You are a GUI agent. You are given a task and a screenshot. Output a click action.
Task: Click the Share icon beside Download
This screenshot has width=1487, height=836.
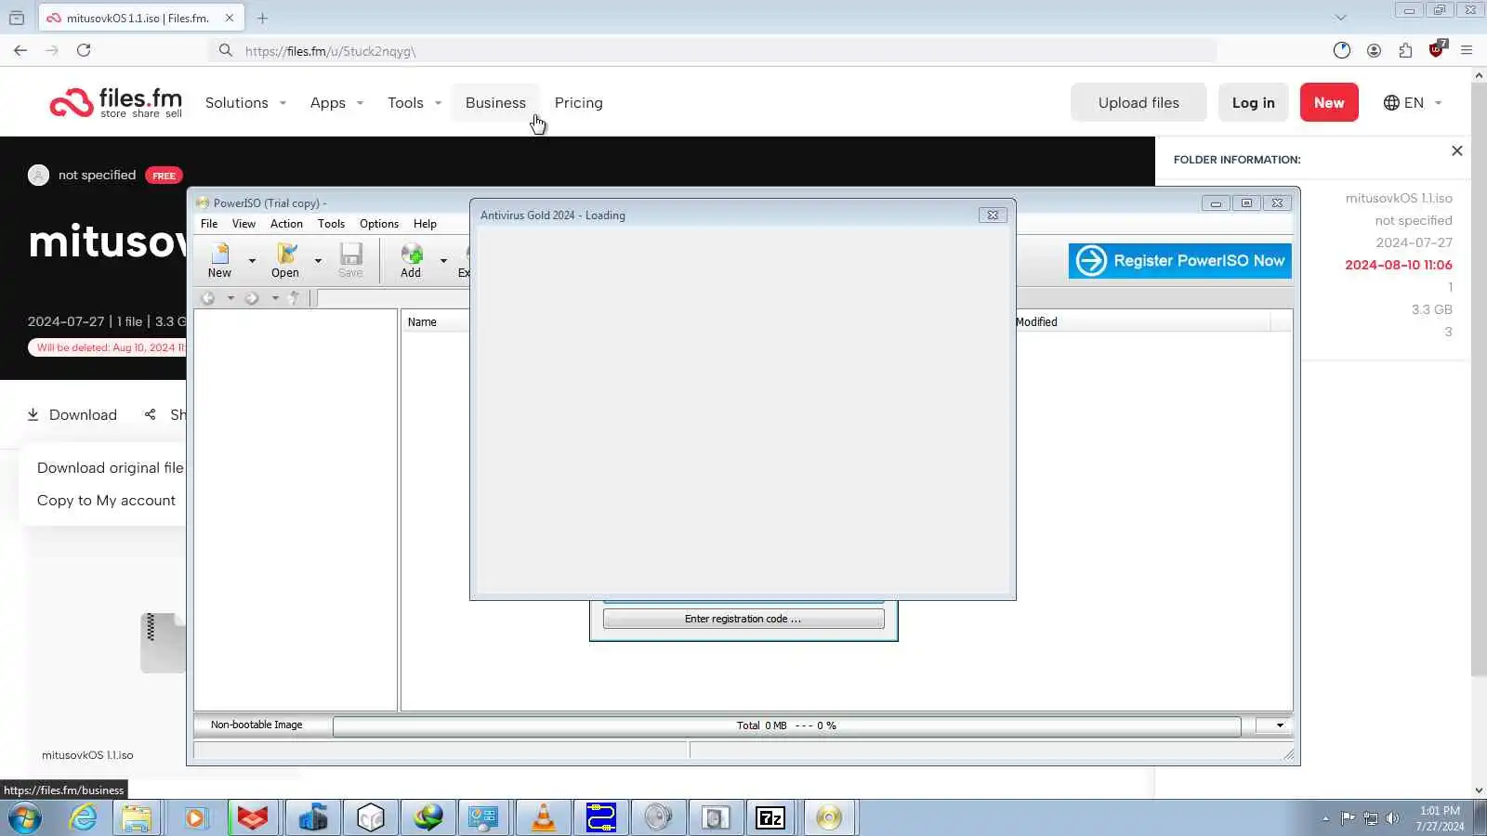[151, 414]
